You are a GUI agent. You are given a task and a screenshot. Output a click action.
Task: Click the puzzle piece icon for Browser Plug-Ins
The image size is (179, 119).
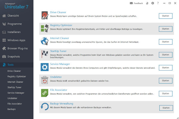[4, 48]
